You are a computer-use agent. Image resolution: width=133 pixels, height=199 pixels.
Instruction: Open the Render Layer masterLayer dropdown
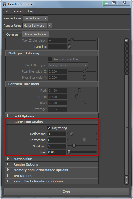tap(35, 18)
